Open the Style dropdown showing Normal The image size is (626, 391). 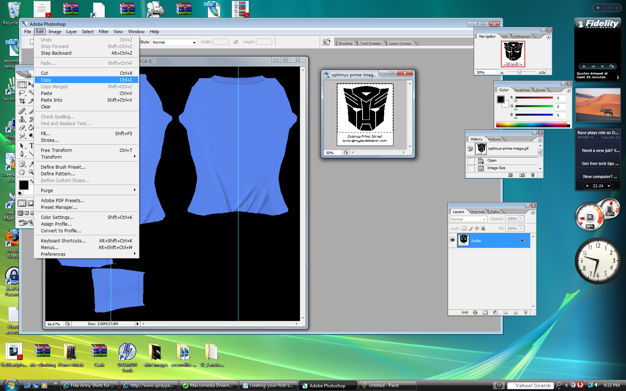click(x=174, y=42)
